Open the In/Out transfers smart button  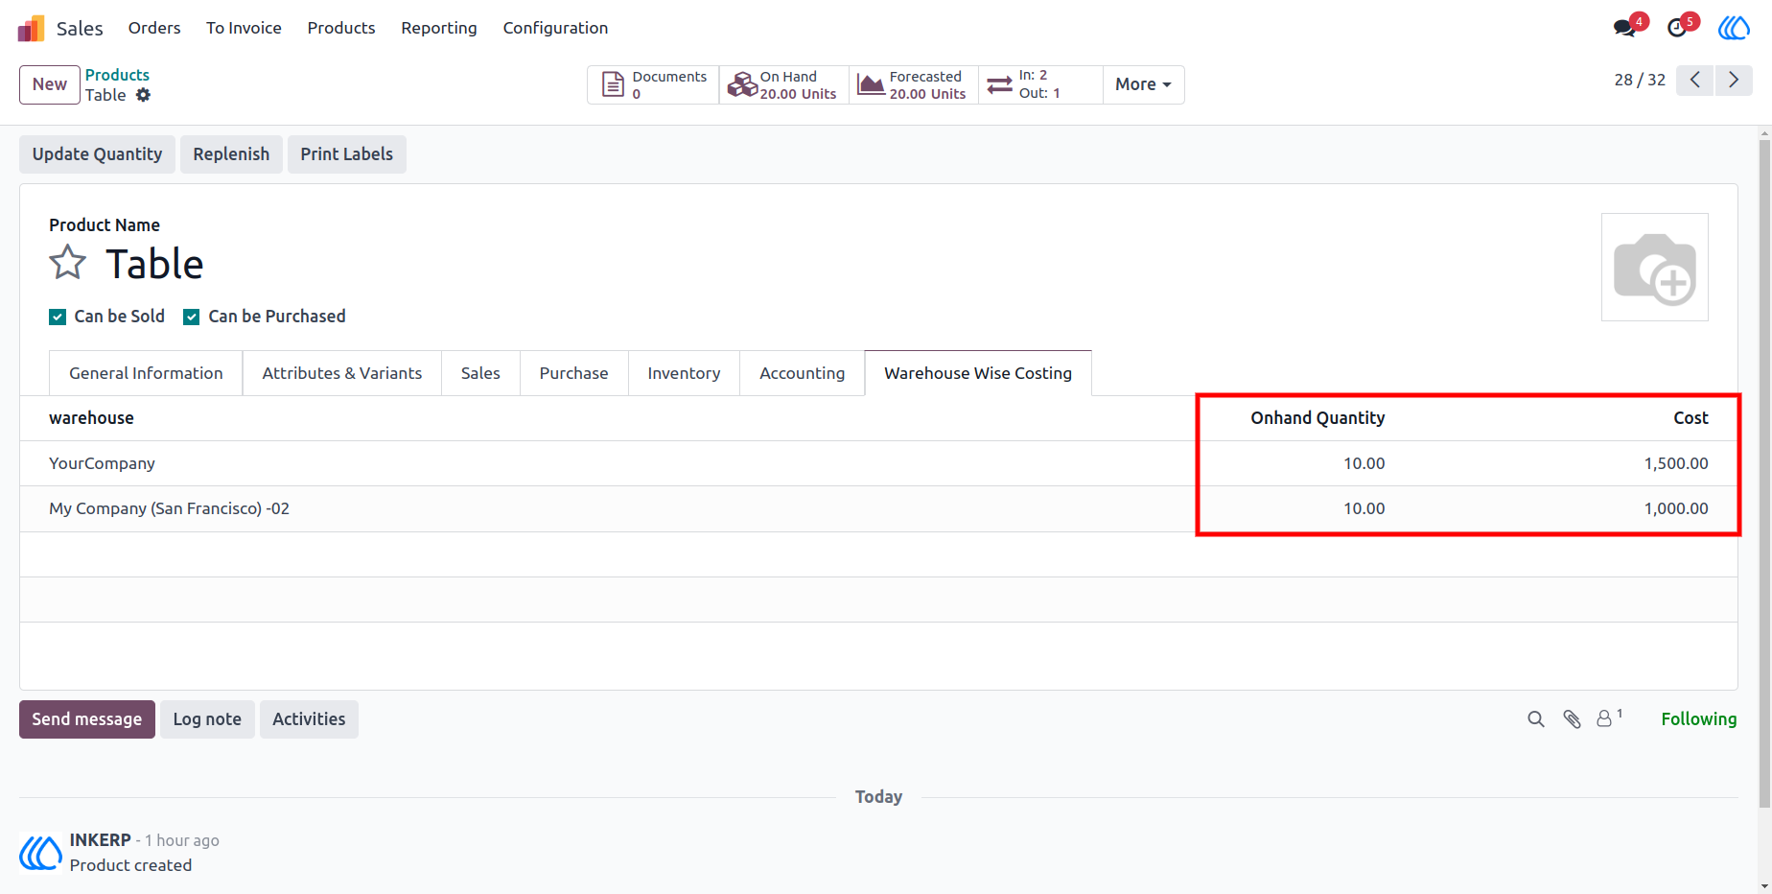(x=1040, y=84)
